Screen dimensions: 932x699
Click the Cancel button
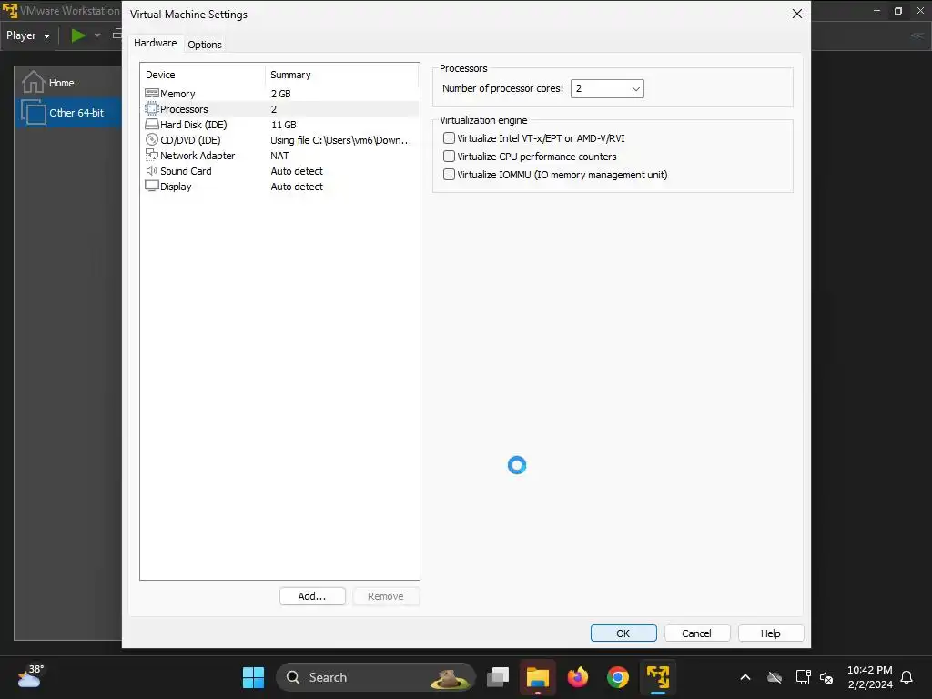(696, 633)
